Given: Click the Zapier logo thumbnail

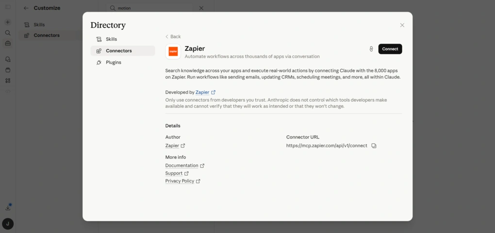Looking at the screenshot, I should tap(173, 51).
